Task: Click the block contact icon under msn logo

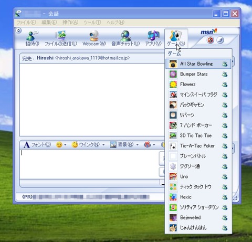Action: click(211, 40)
